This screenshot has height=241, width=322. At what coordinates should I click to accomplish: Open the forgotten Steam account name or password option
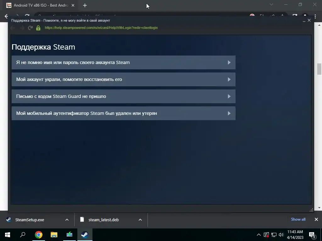click(x=123, y=62)
